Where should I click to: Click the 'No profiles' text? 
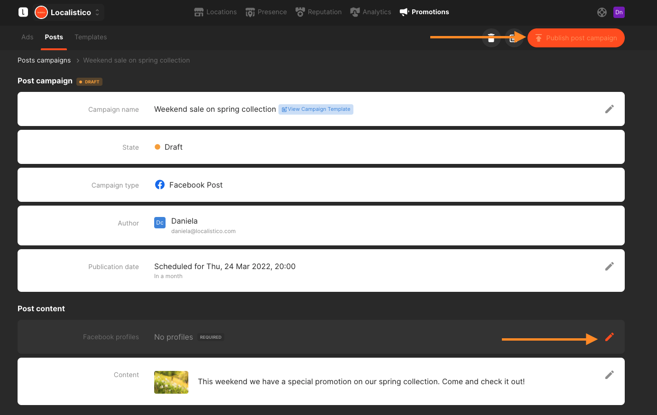point(174,337)
